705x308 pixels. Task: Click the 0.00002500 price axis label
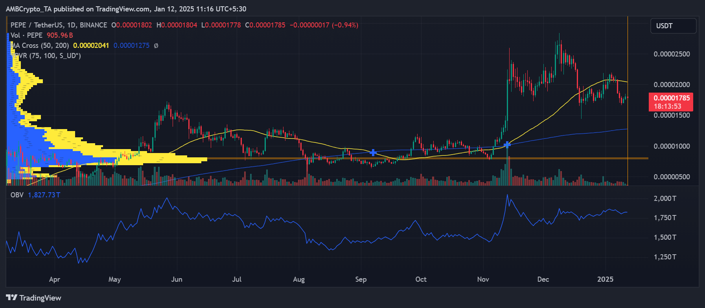672,54
